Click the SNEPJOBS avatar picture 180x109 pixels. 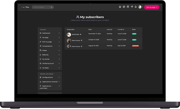tap(69, 35)
